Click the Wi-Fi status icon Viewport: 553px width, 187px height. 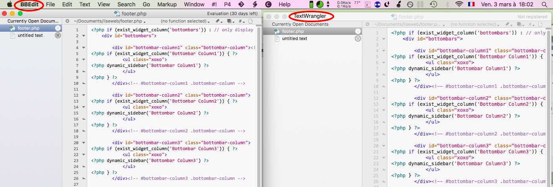coord(459,4)
